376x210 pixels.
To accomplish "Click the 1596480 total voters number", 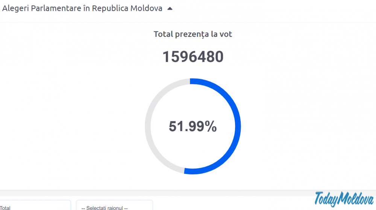I will pos(193,57).
